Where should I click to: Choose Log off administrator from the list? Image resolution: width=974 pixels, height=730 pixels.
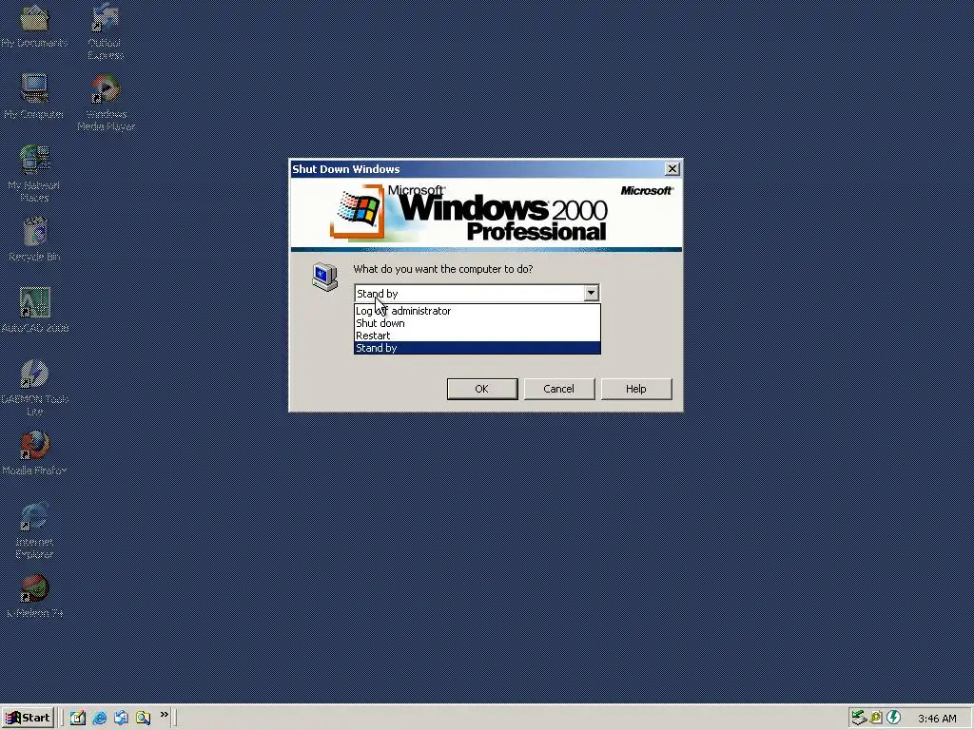[477, 311]
